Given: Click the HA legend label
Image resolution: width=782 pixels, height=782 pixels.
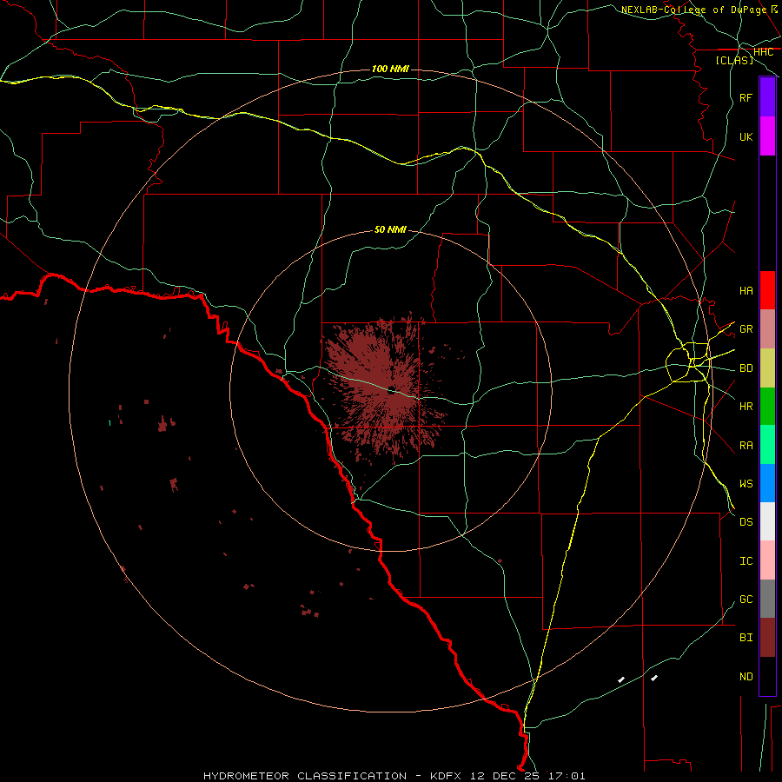Looking at the screenshot, I should click(746, 290).
